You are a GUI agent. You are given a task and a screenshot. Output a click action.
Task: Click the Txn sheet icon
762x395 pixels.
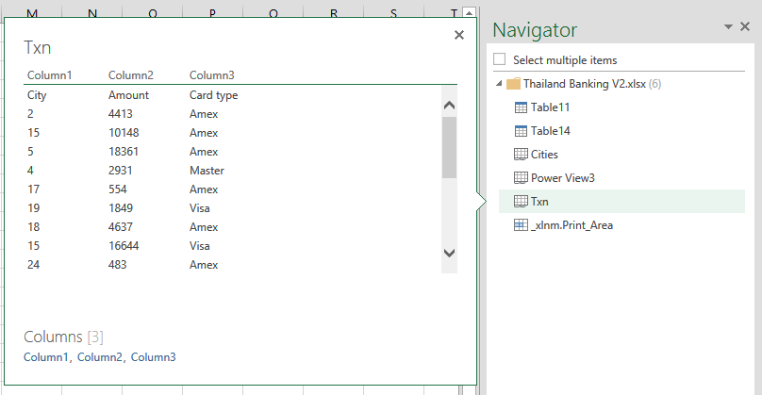[x=521, y=201]
